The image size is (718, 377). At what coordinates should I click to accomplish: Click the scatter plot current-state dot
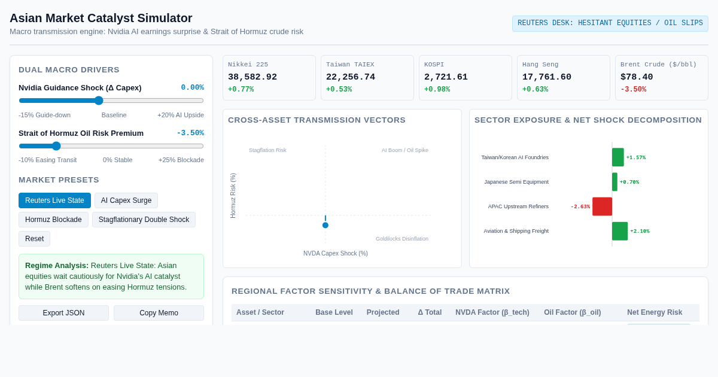[325, 225]
